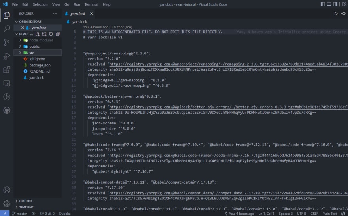
Task: Open the Search view
Action: click(x=7, y=28)
